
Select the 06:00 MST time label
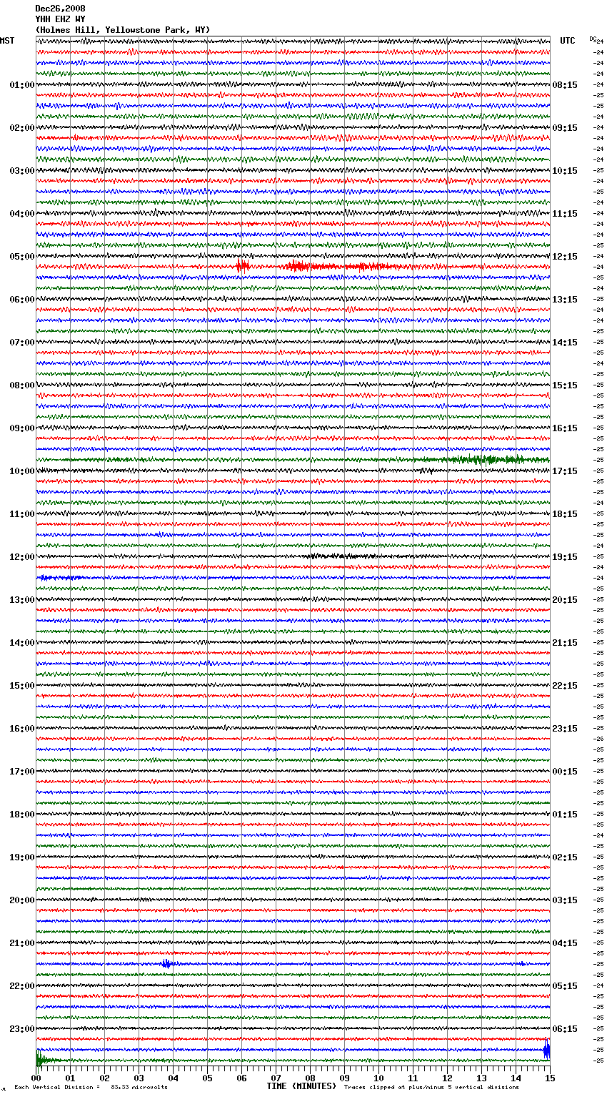pos(21,300)
